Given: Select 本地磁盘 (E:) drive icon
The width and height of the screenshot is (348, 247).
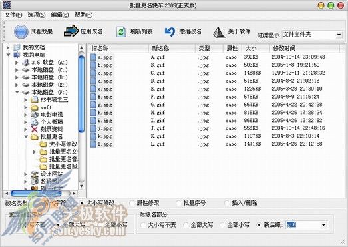Looking at the screenshot, I should (26, 85).
